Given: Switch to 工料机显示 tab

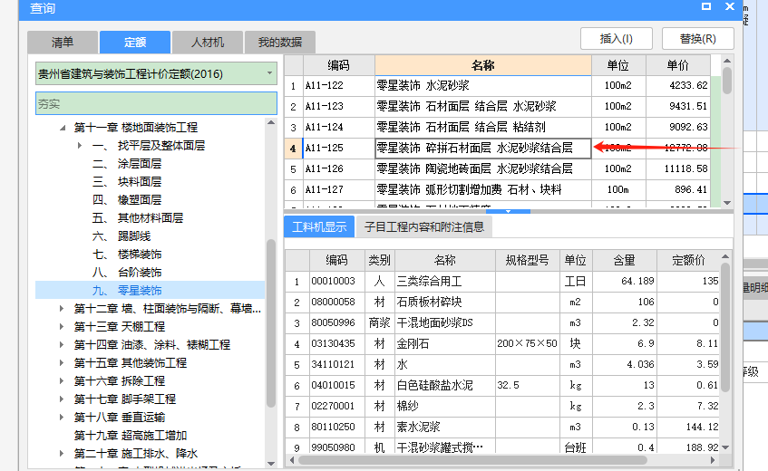Looking at the screenshot, I should (319, 227).
